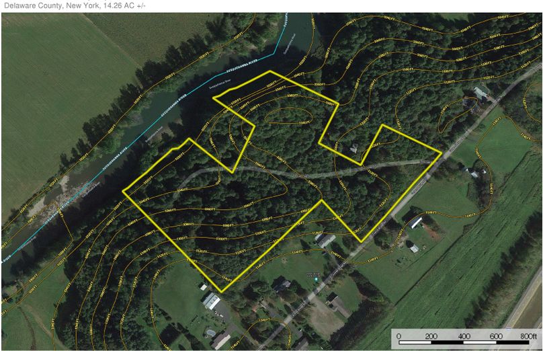Select the small white shed in eastern field
The height and width of the screenshot is (351, 543).
(x=414, y=248)
